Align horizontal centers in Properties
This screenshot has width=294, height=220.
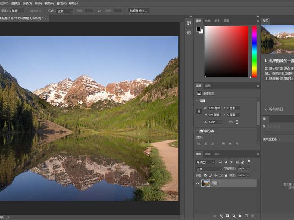pyautogui.click(x=206, y=143)
